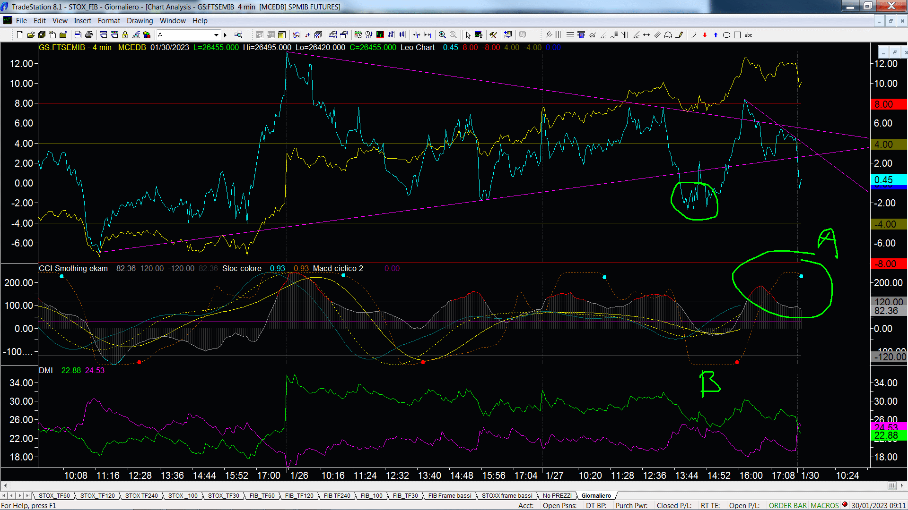Click the cyan 0.45 price axis label
908x510 pixels.
coord(889,180)
